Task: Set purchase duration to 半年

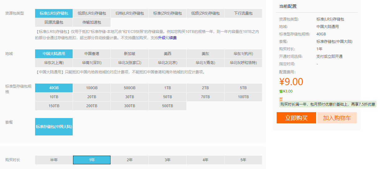Action: click(54, 160)
